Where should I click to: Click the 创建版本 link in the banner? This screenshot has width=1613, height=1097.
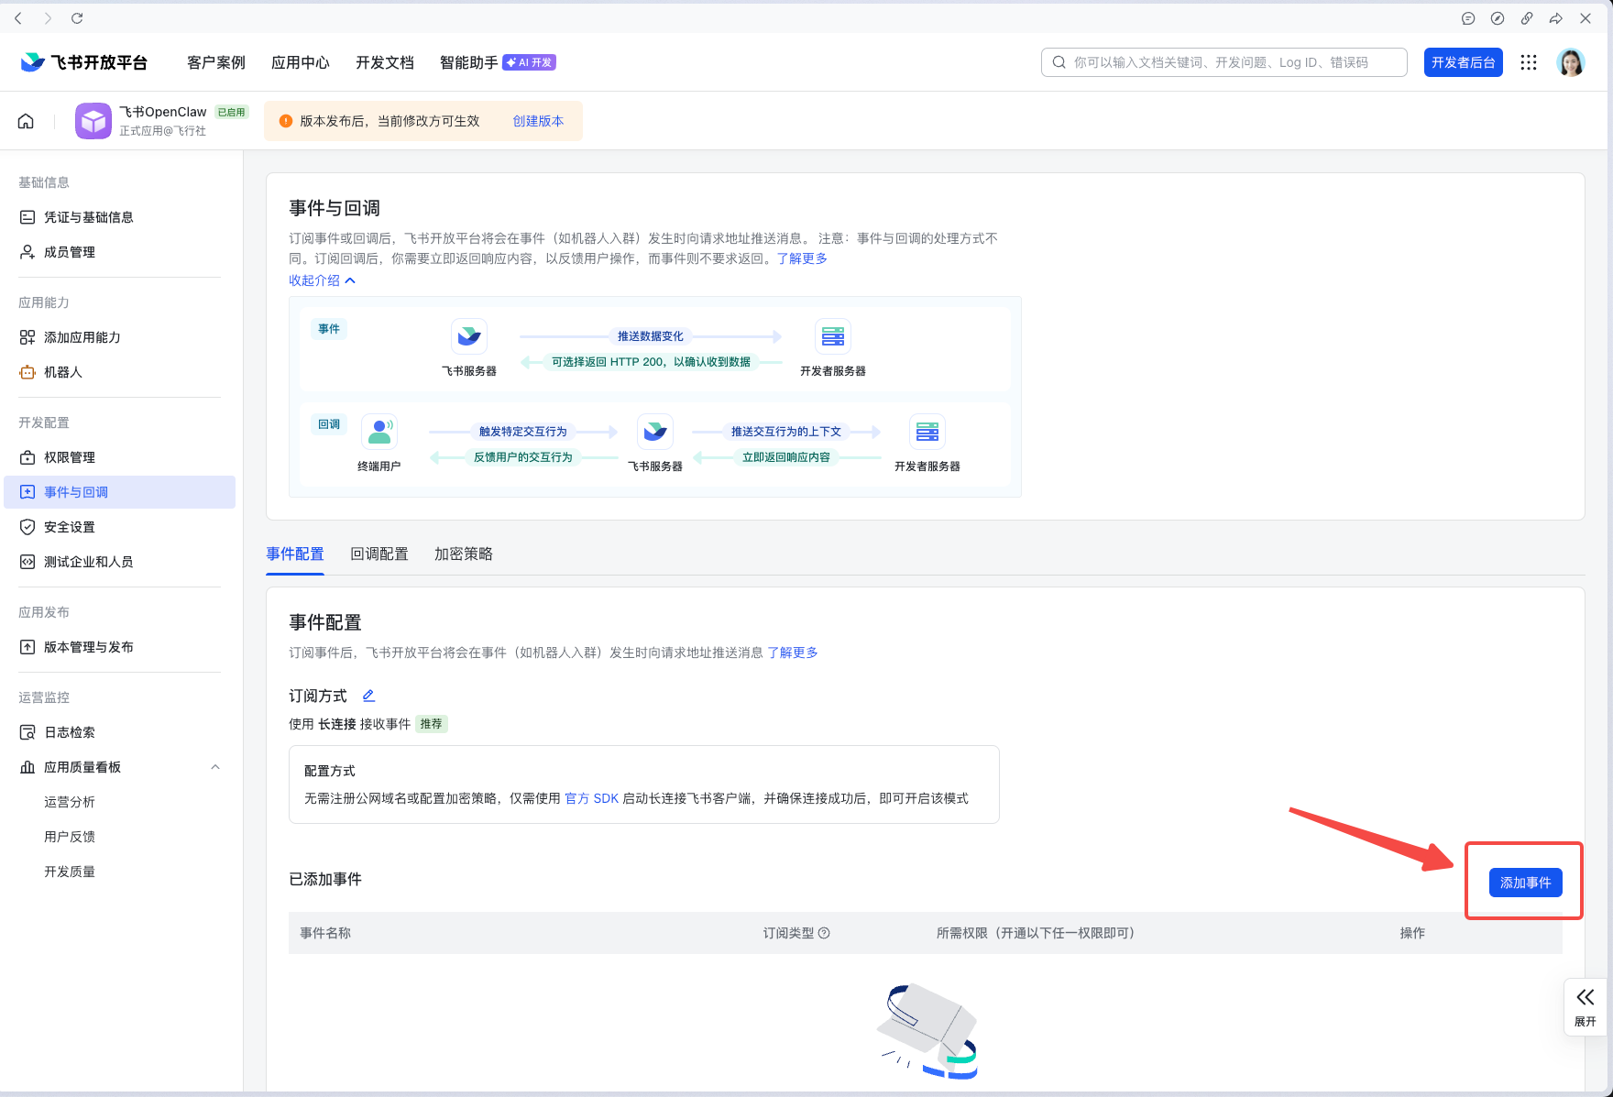click(539, 120)
